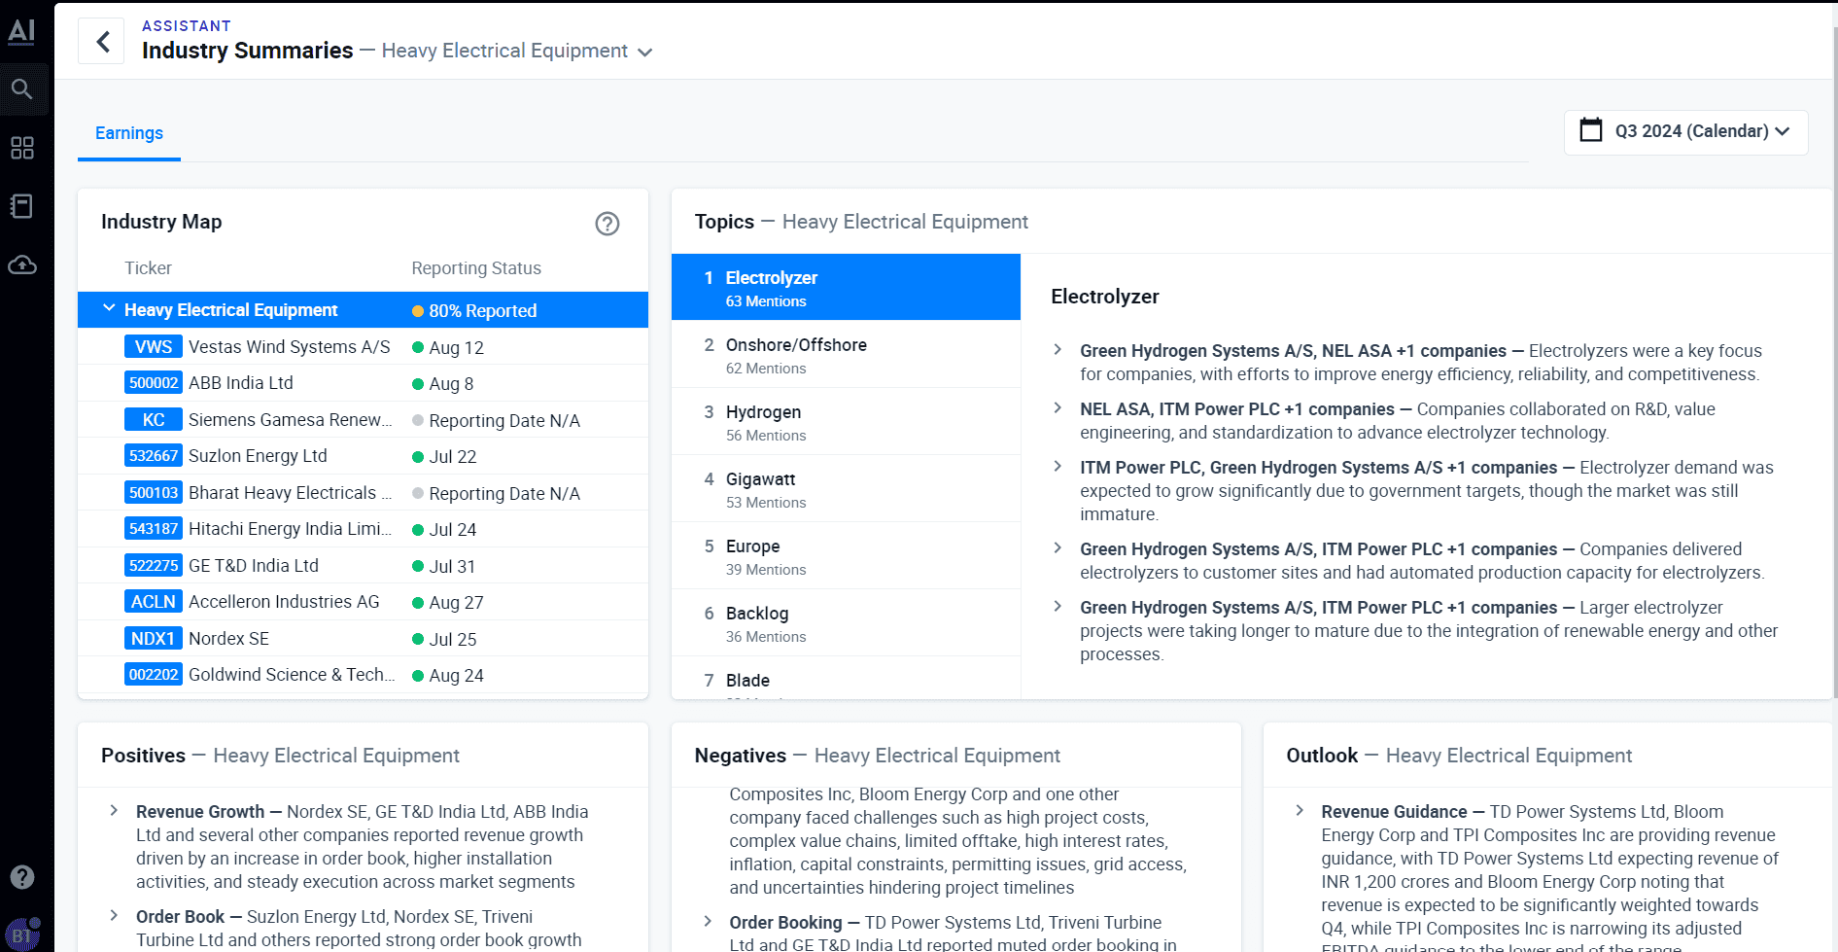Click the 500002 ticker badge
The height and width of the screenshot is (952, 1838).
tap(154, 383)
